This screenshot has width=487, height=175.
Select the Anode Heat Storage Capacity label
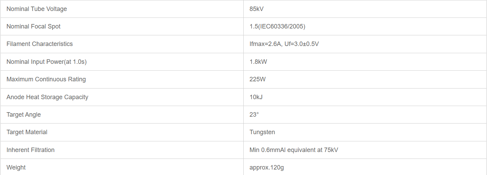pos(47,97)
